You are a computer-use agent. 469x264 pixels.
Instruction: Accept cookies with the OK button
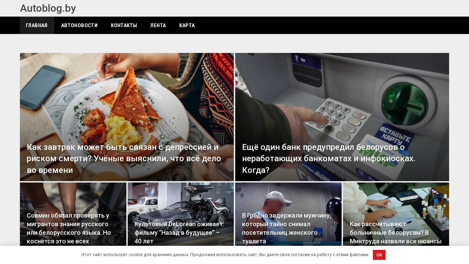tap(379, 255)
